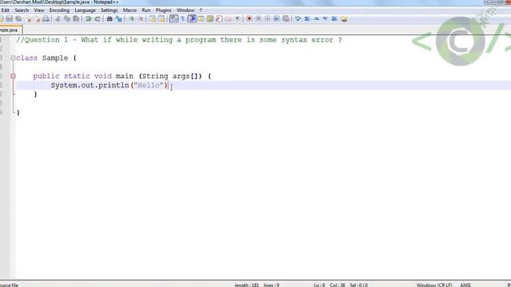
Task: Open the Search menu
Action: (22, 10)
